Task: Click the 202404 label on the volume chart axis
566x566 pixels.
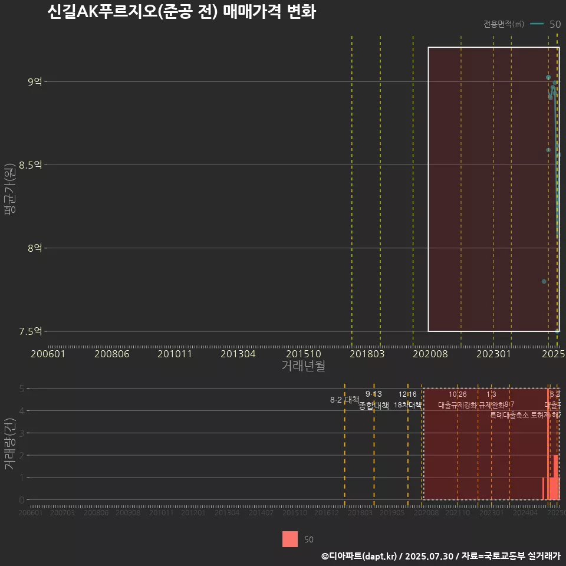Action: point(525,512)
